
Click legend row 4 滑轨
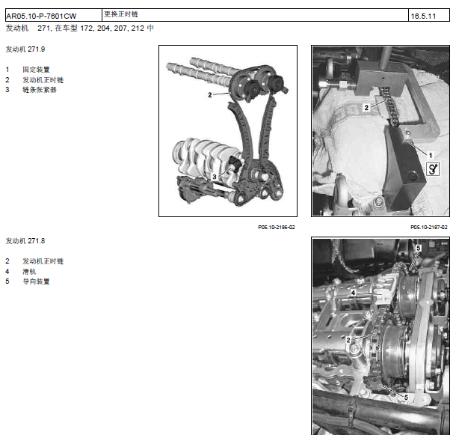coord(20,272)
